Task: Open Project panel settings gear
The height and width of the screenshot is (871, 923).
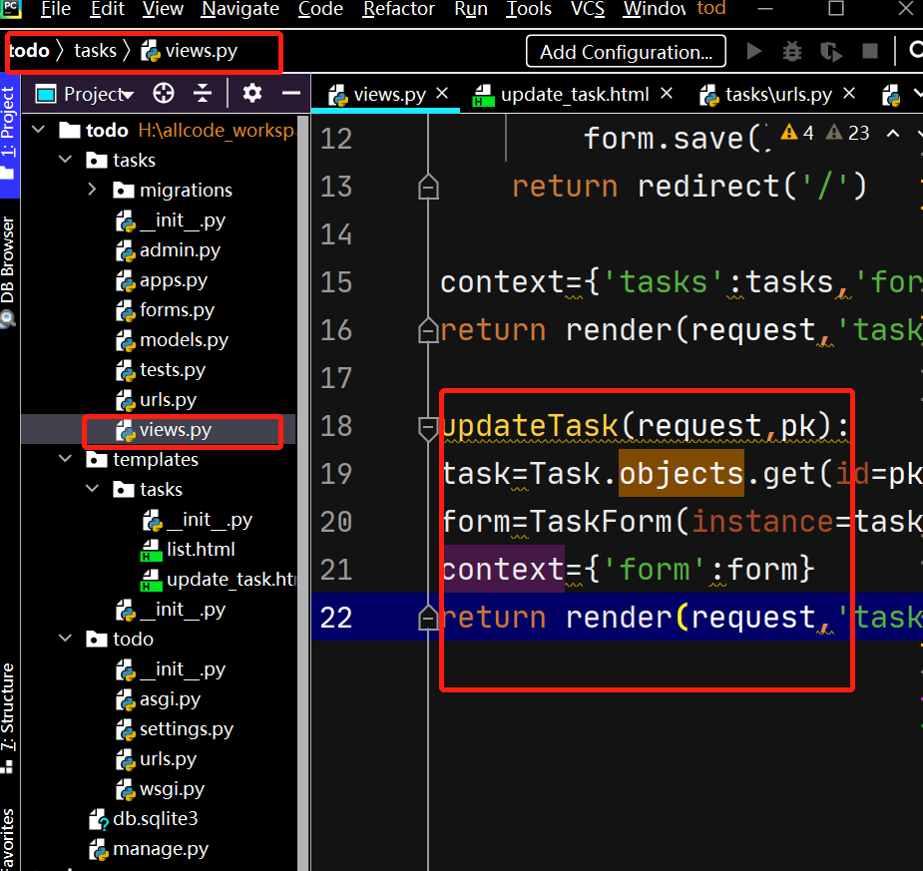Action: point(251,93)
